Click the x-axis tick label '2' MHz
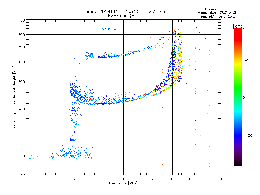260x195 pixels. [75, 179]
